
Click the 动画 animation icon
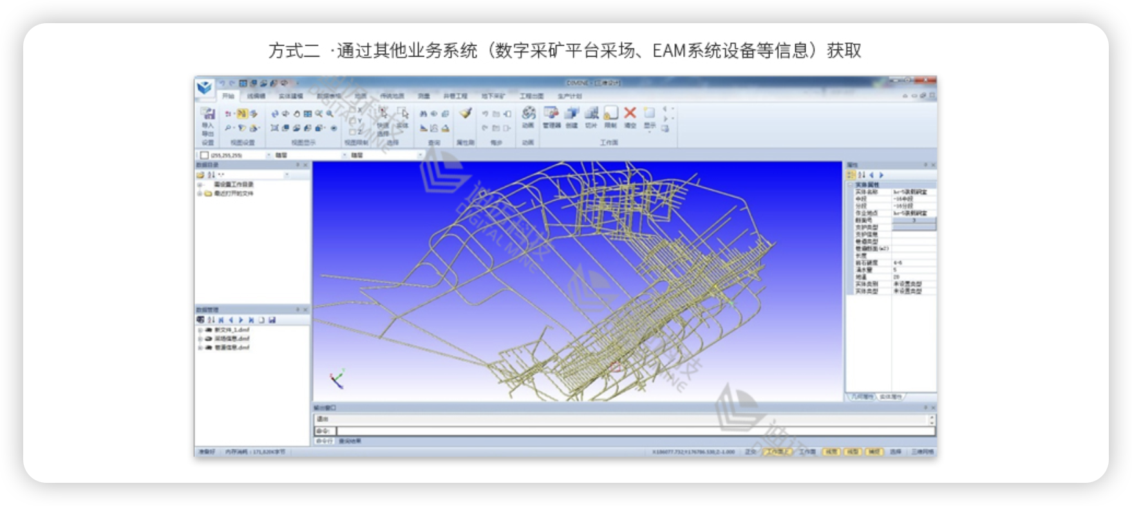point(528,114)
